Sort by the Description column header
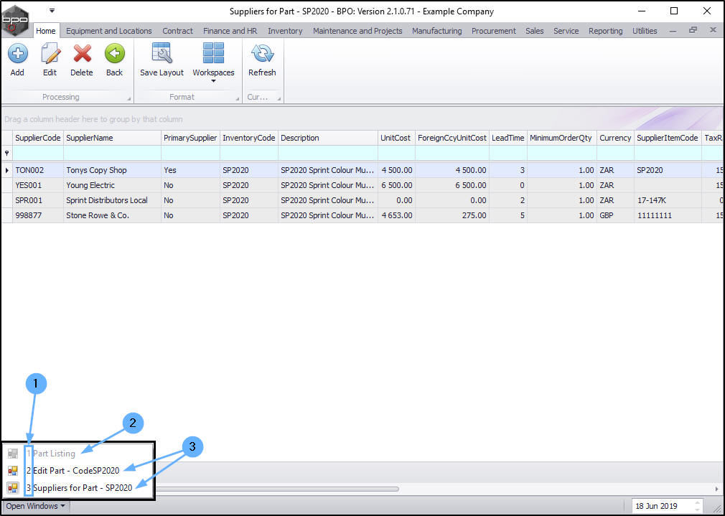The height and width of the screenshot is (516, 725). coord(328,138)
